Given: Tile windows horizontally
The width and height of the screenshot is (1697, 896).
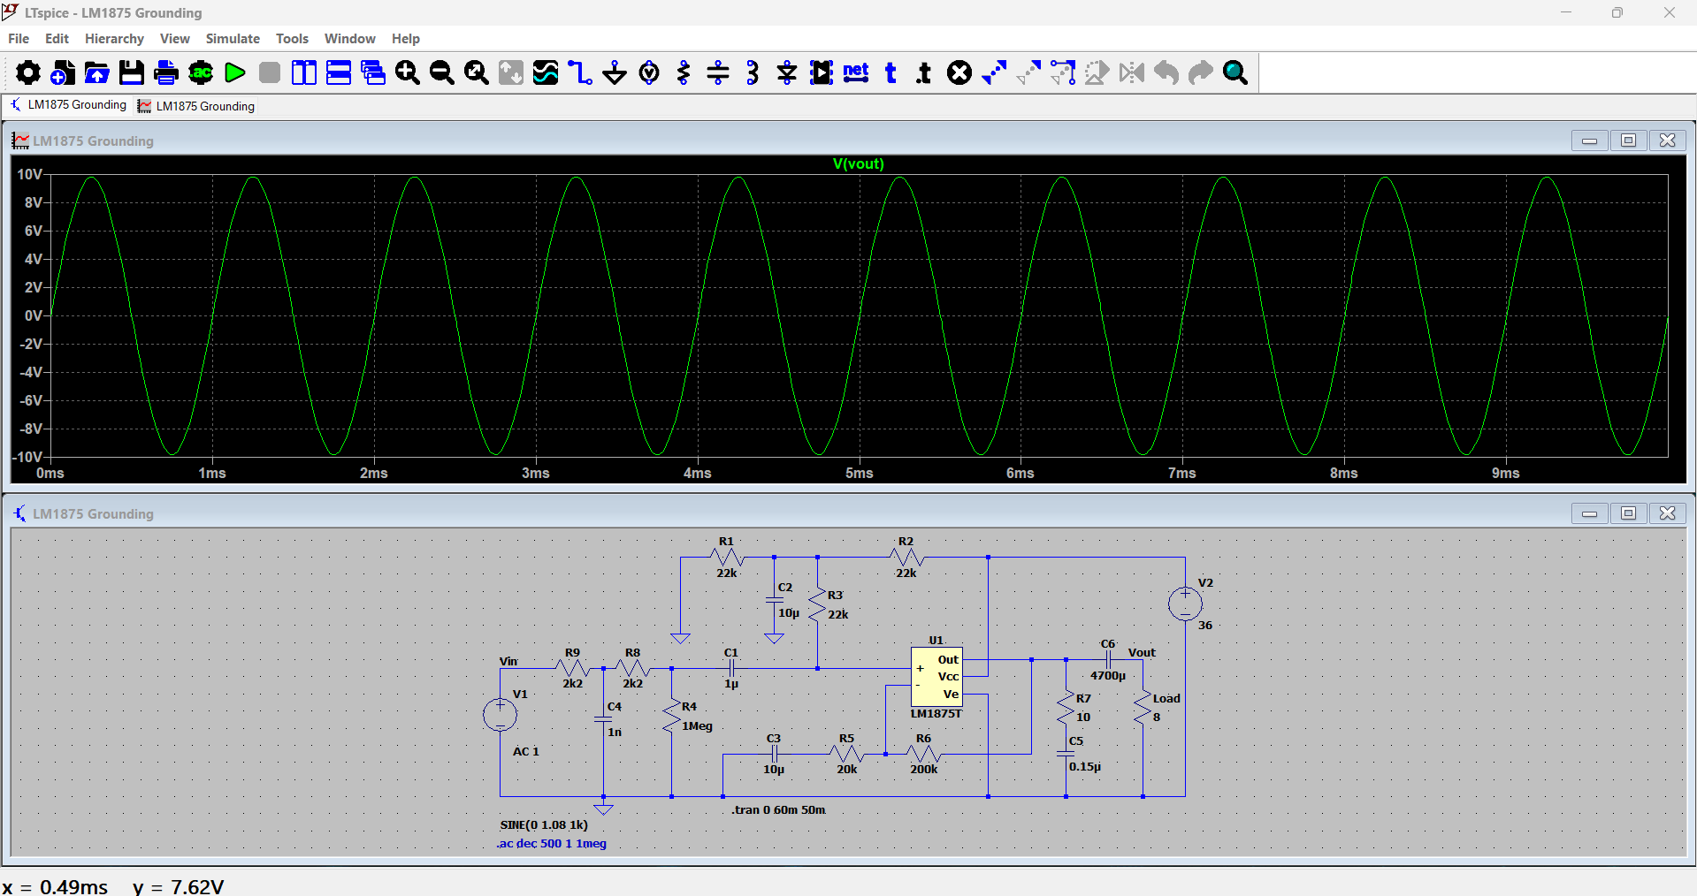Looking at the screenshot, I should point(339,72).
